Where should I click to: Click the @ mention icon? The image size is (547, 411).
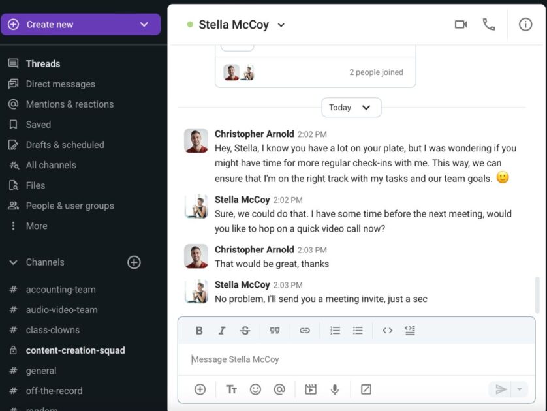279,389
